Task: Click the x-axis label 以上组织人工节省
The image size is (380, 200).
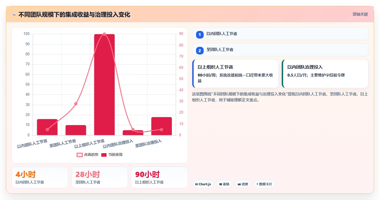Action: [x=89, y=143]
